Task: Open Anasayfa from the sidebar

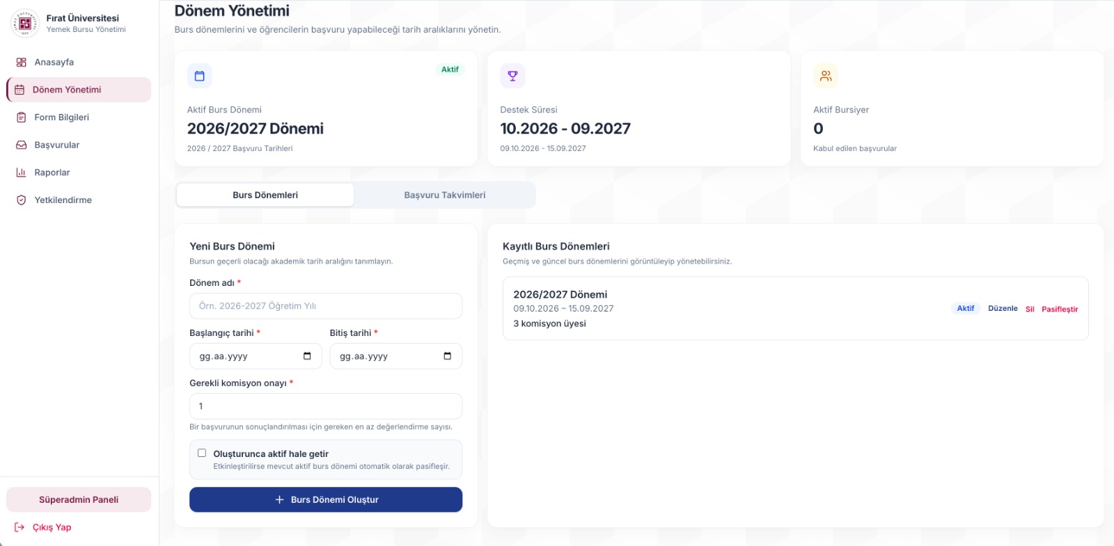Action: pos(79,63)
